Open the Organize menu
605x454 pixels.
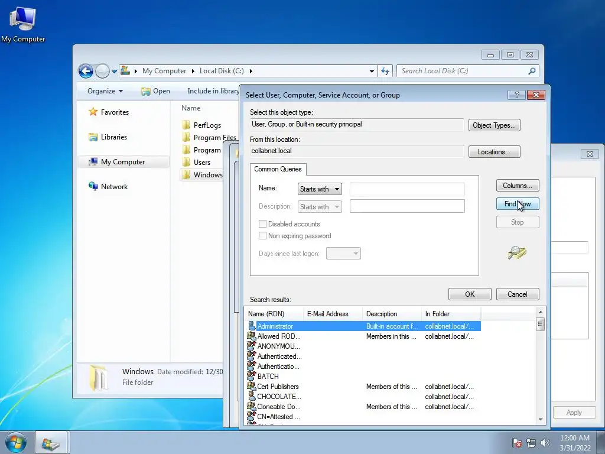[x=105, y=91]
